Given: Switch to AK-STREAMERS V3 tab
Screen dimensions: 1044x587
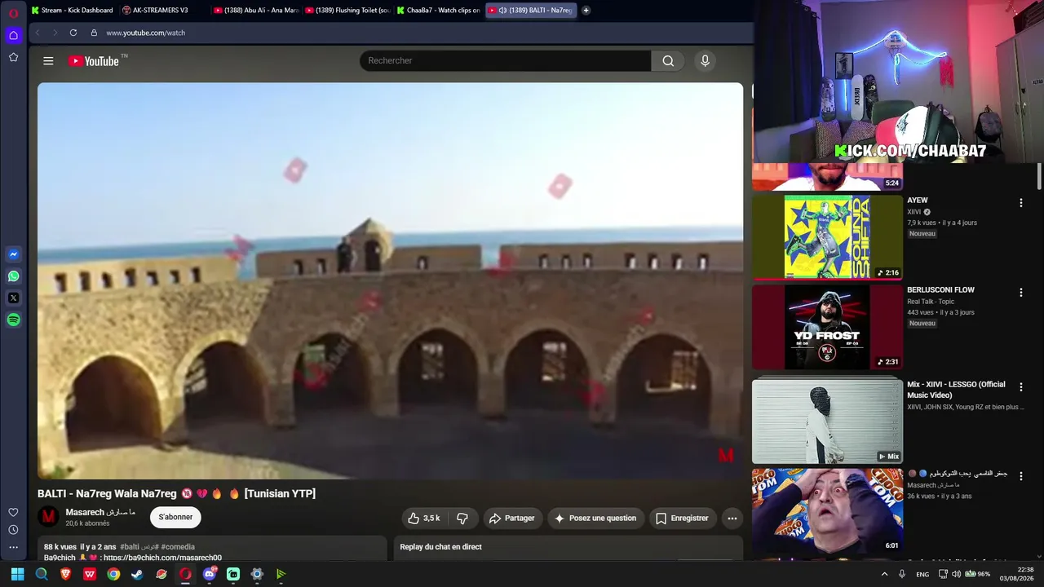Looking at the screenshot, I should 161,11.
